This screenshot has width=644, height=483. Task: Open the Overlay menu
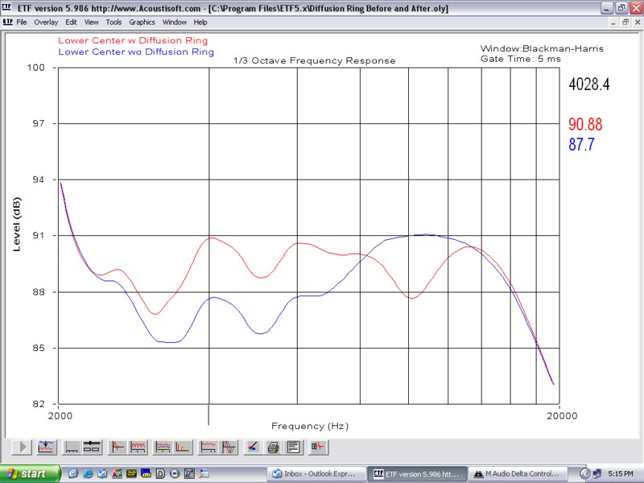point(46,23)
